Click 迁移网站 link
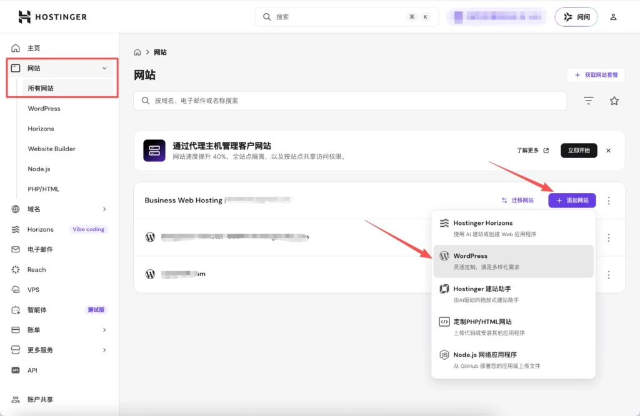The image size is (640, 416). 517,201
